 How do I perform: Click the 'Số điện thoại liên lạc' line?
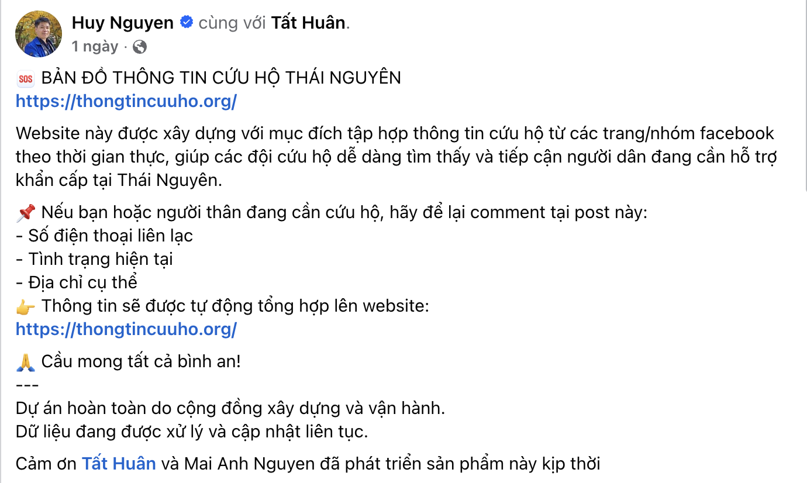pyautogui.click(x=104, y=236)
